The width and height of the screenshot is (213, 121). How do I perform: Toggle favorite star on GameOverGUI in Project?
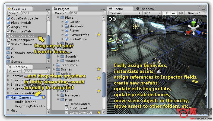pos(99,112)
